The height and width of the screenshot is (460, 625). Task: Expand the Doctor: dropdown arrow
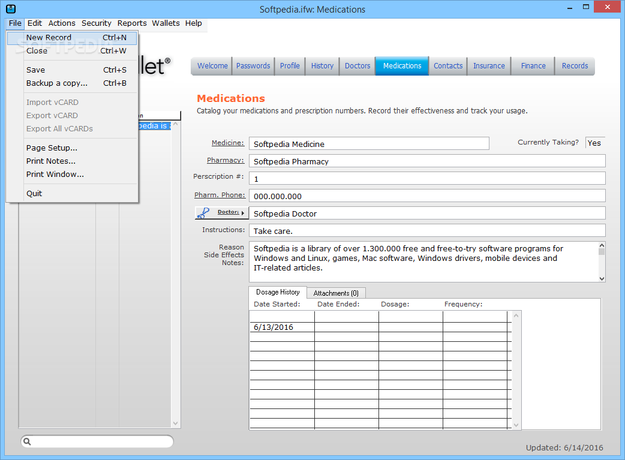243,213
